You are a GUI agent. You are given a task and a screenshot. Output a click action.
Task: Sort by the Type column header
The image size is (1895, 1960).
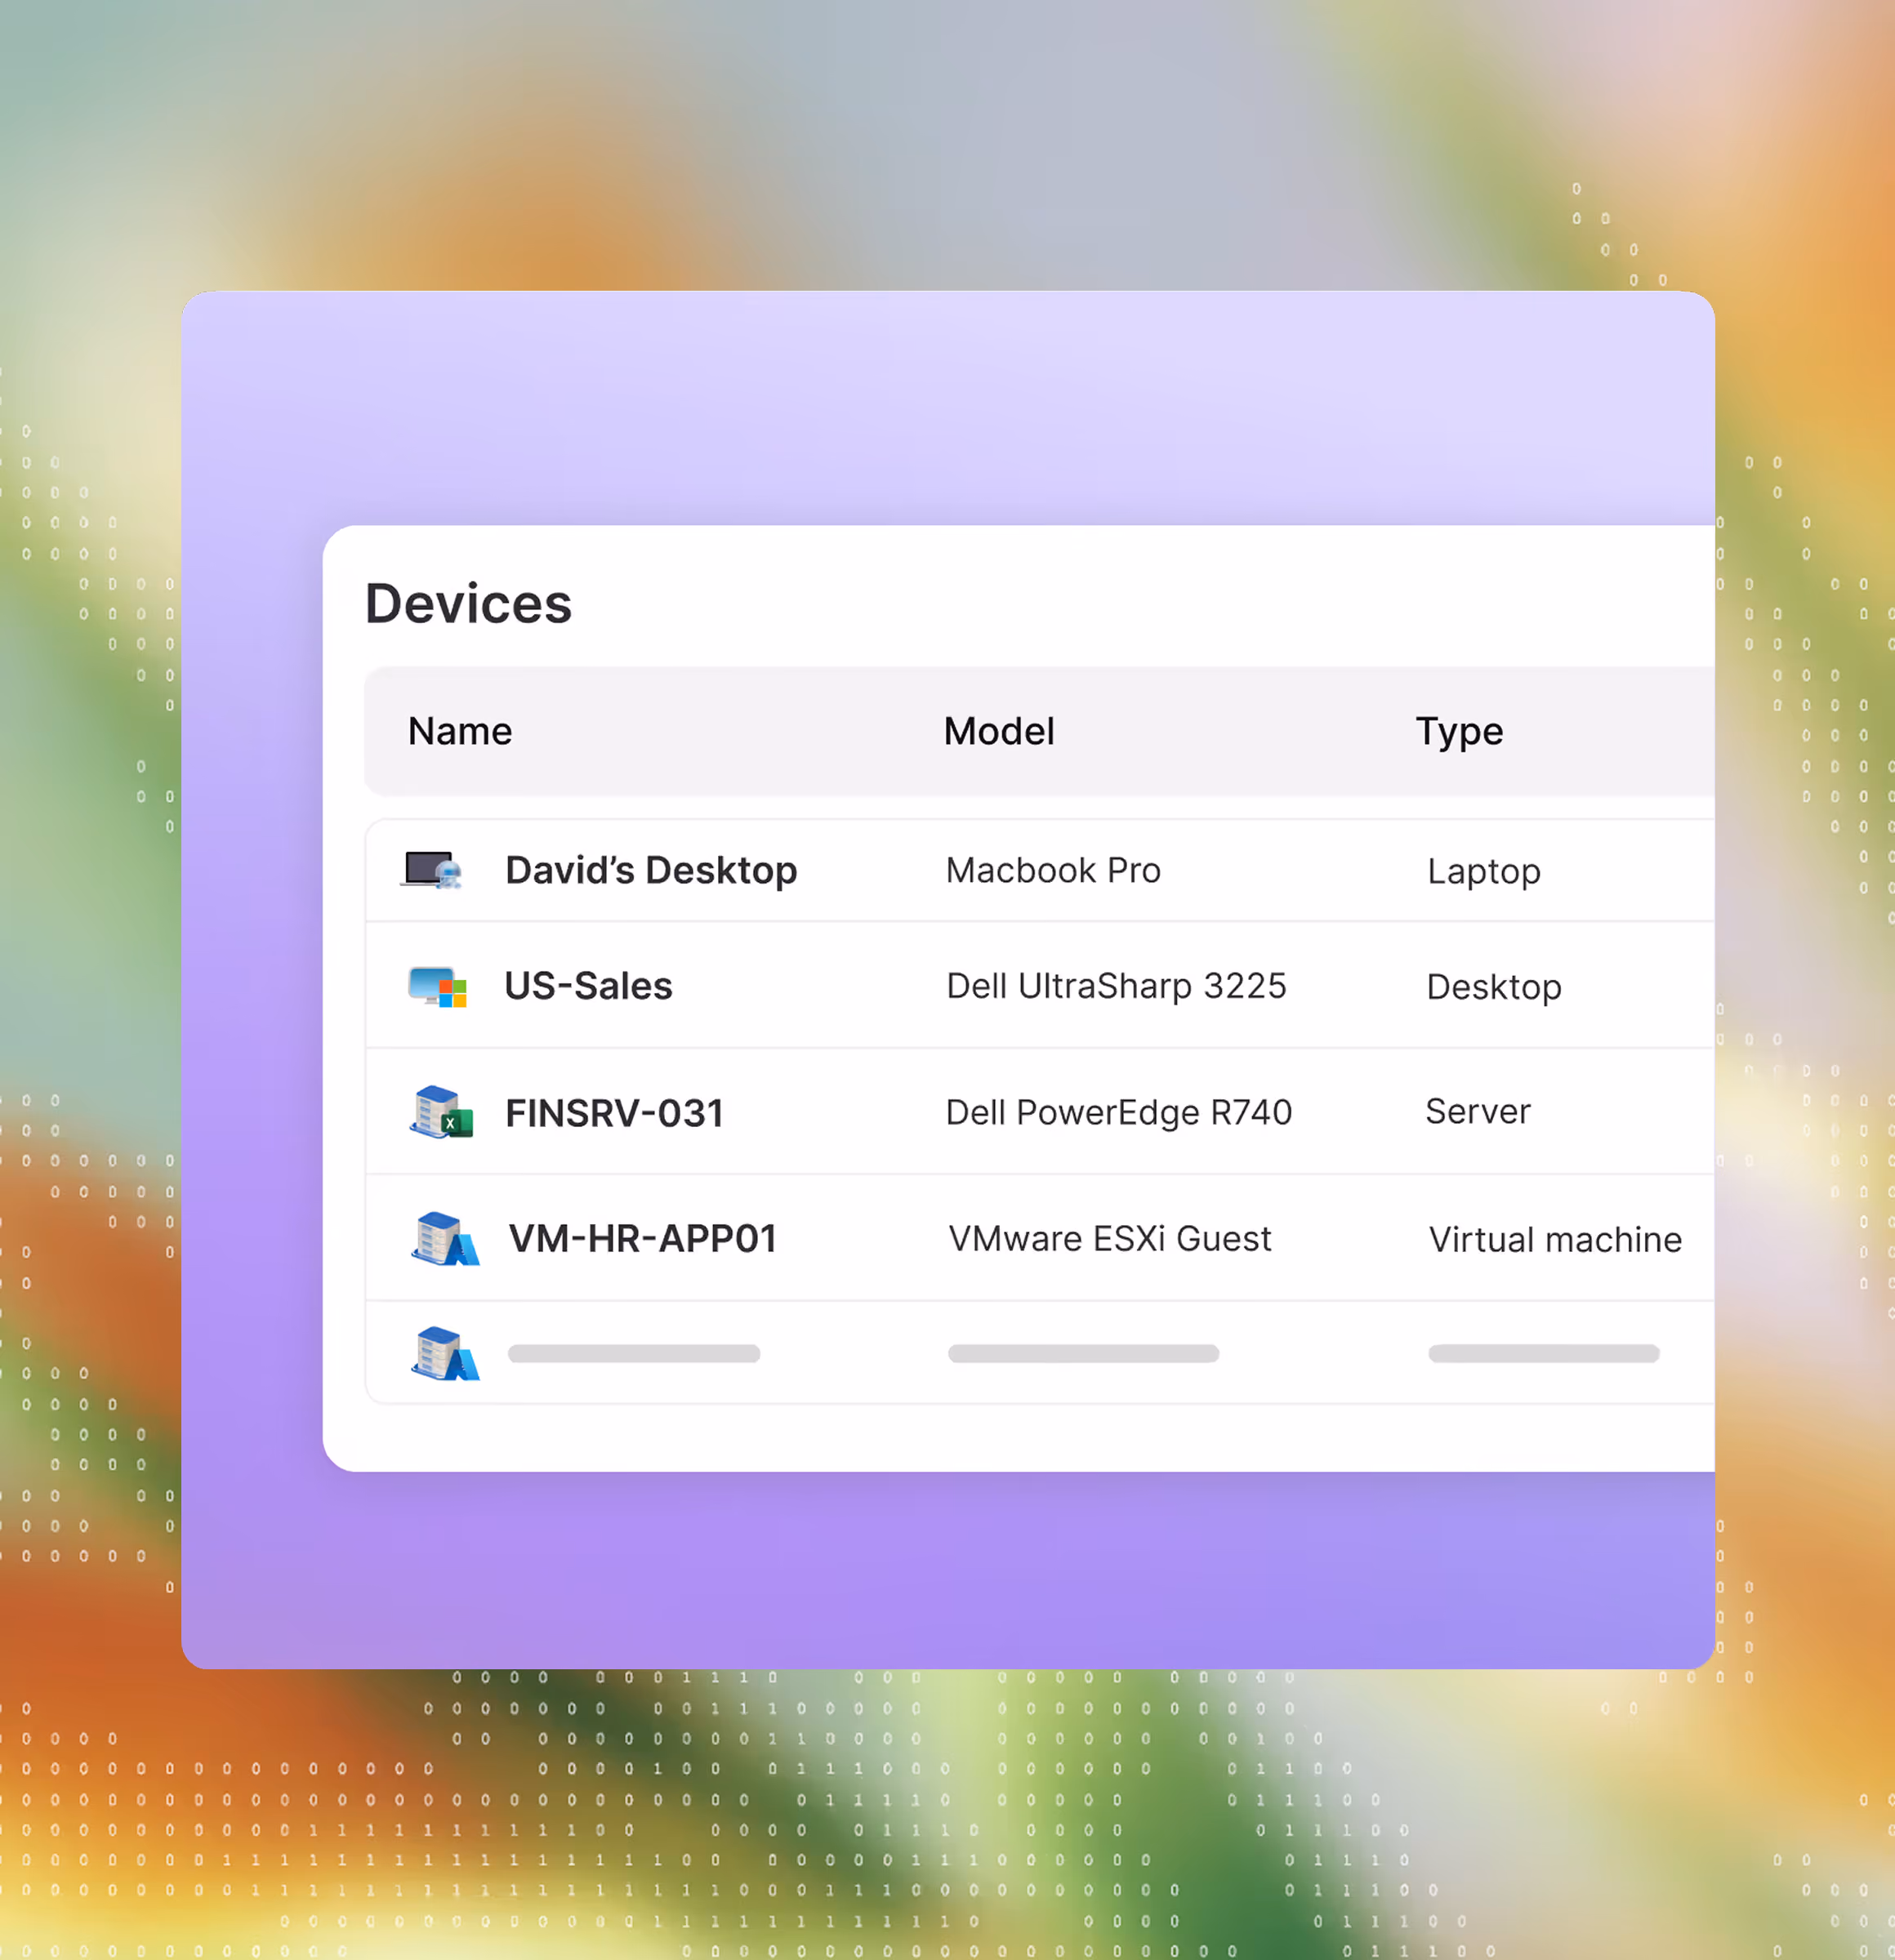[1459, 732]
